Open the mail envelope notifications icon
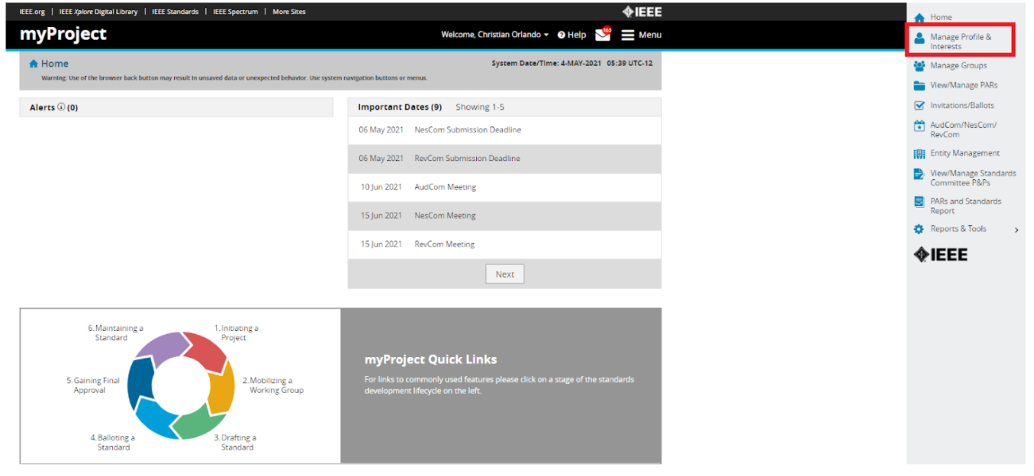This screenshot has height=476, width=1034. 603,34
